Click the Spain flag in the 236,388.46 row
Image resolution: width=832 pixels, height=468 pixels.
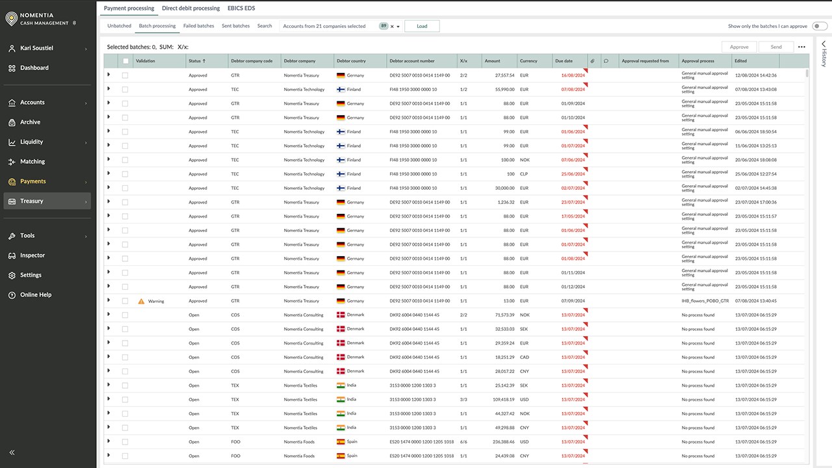(341, 442)
